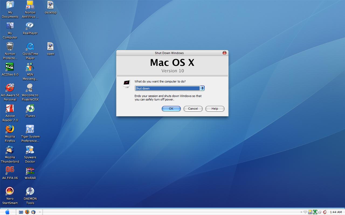Open My Documents desktop icon
The height and width of the screenshot is (215, 345).
pos(10,9)
